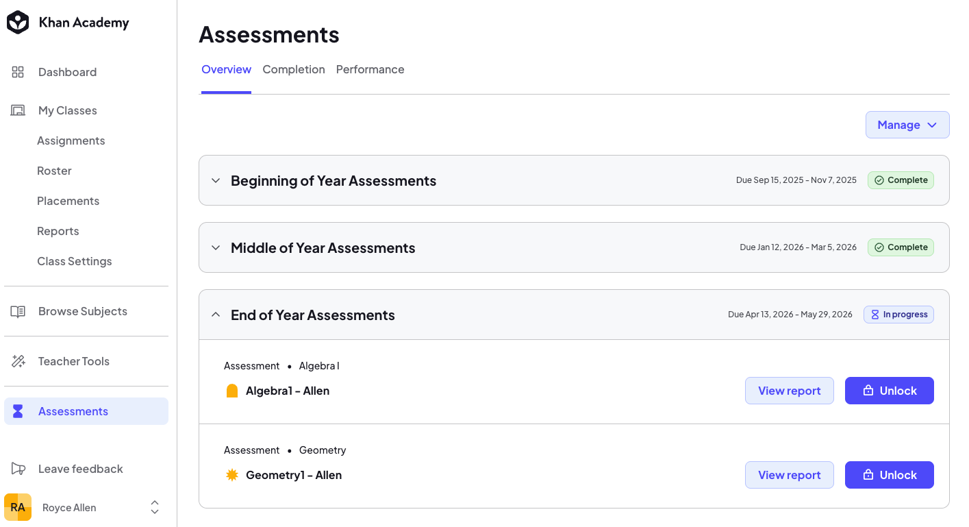
Task: Open the Manage dropdown
Action: (907, 125)
